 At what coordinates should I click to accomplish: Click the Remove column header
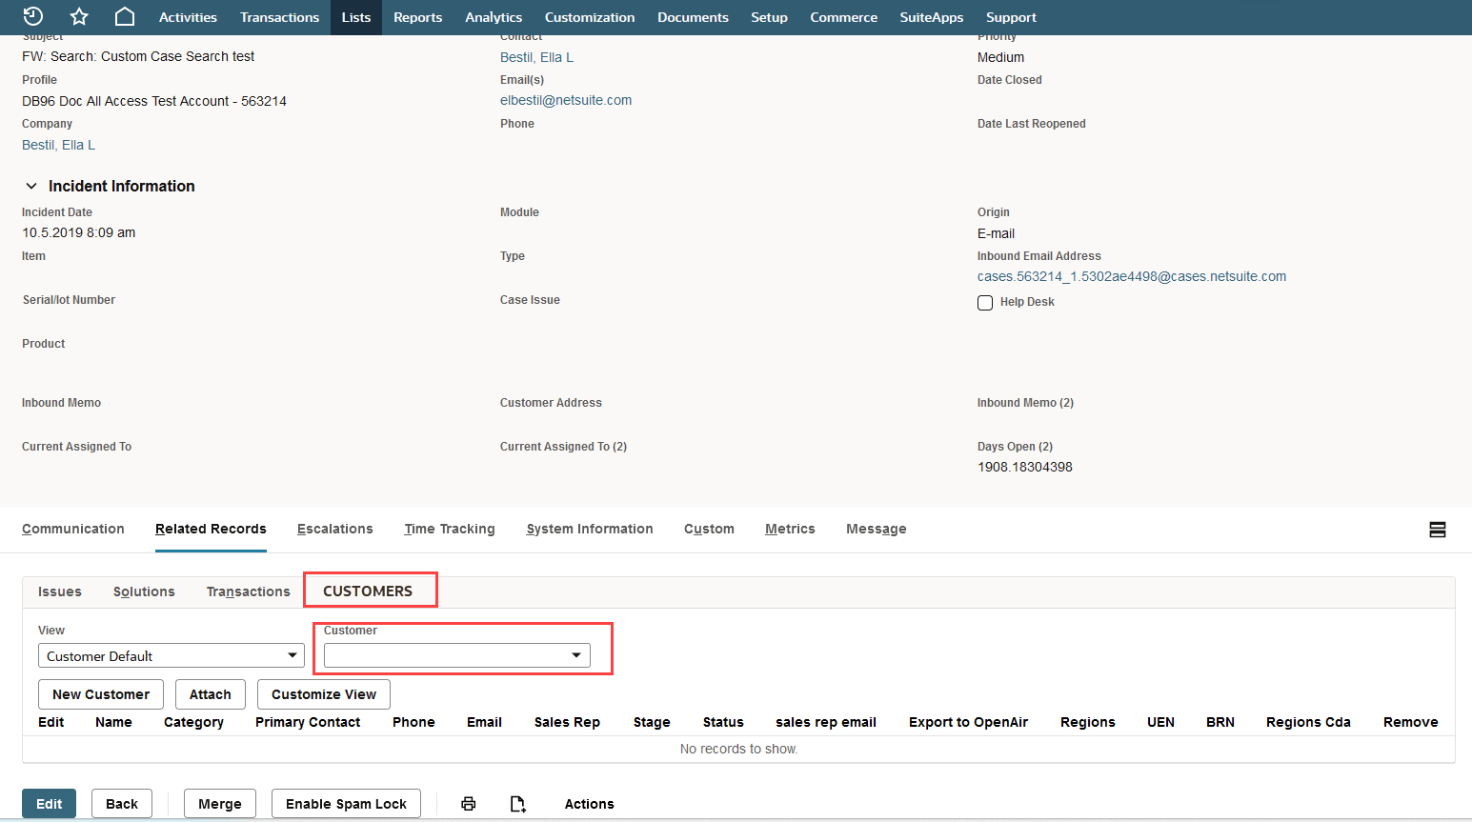(1411, 722)
